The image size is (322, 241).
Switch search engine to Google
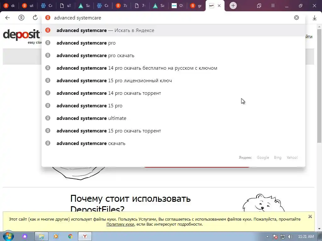[x=263, y=158]
